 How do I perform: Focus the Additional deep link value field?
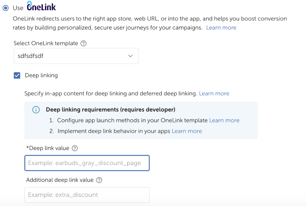pos(87,195)
